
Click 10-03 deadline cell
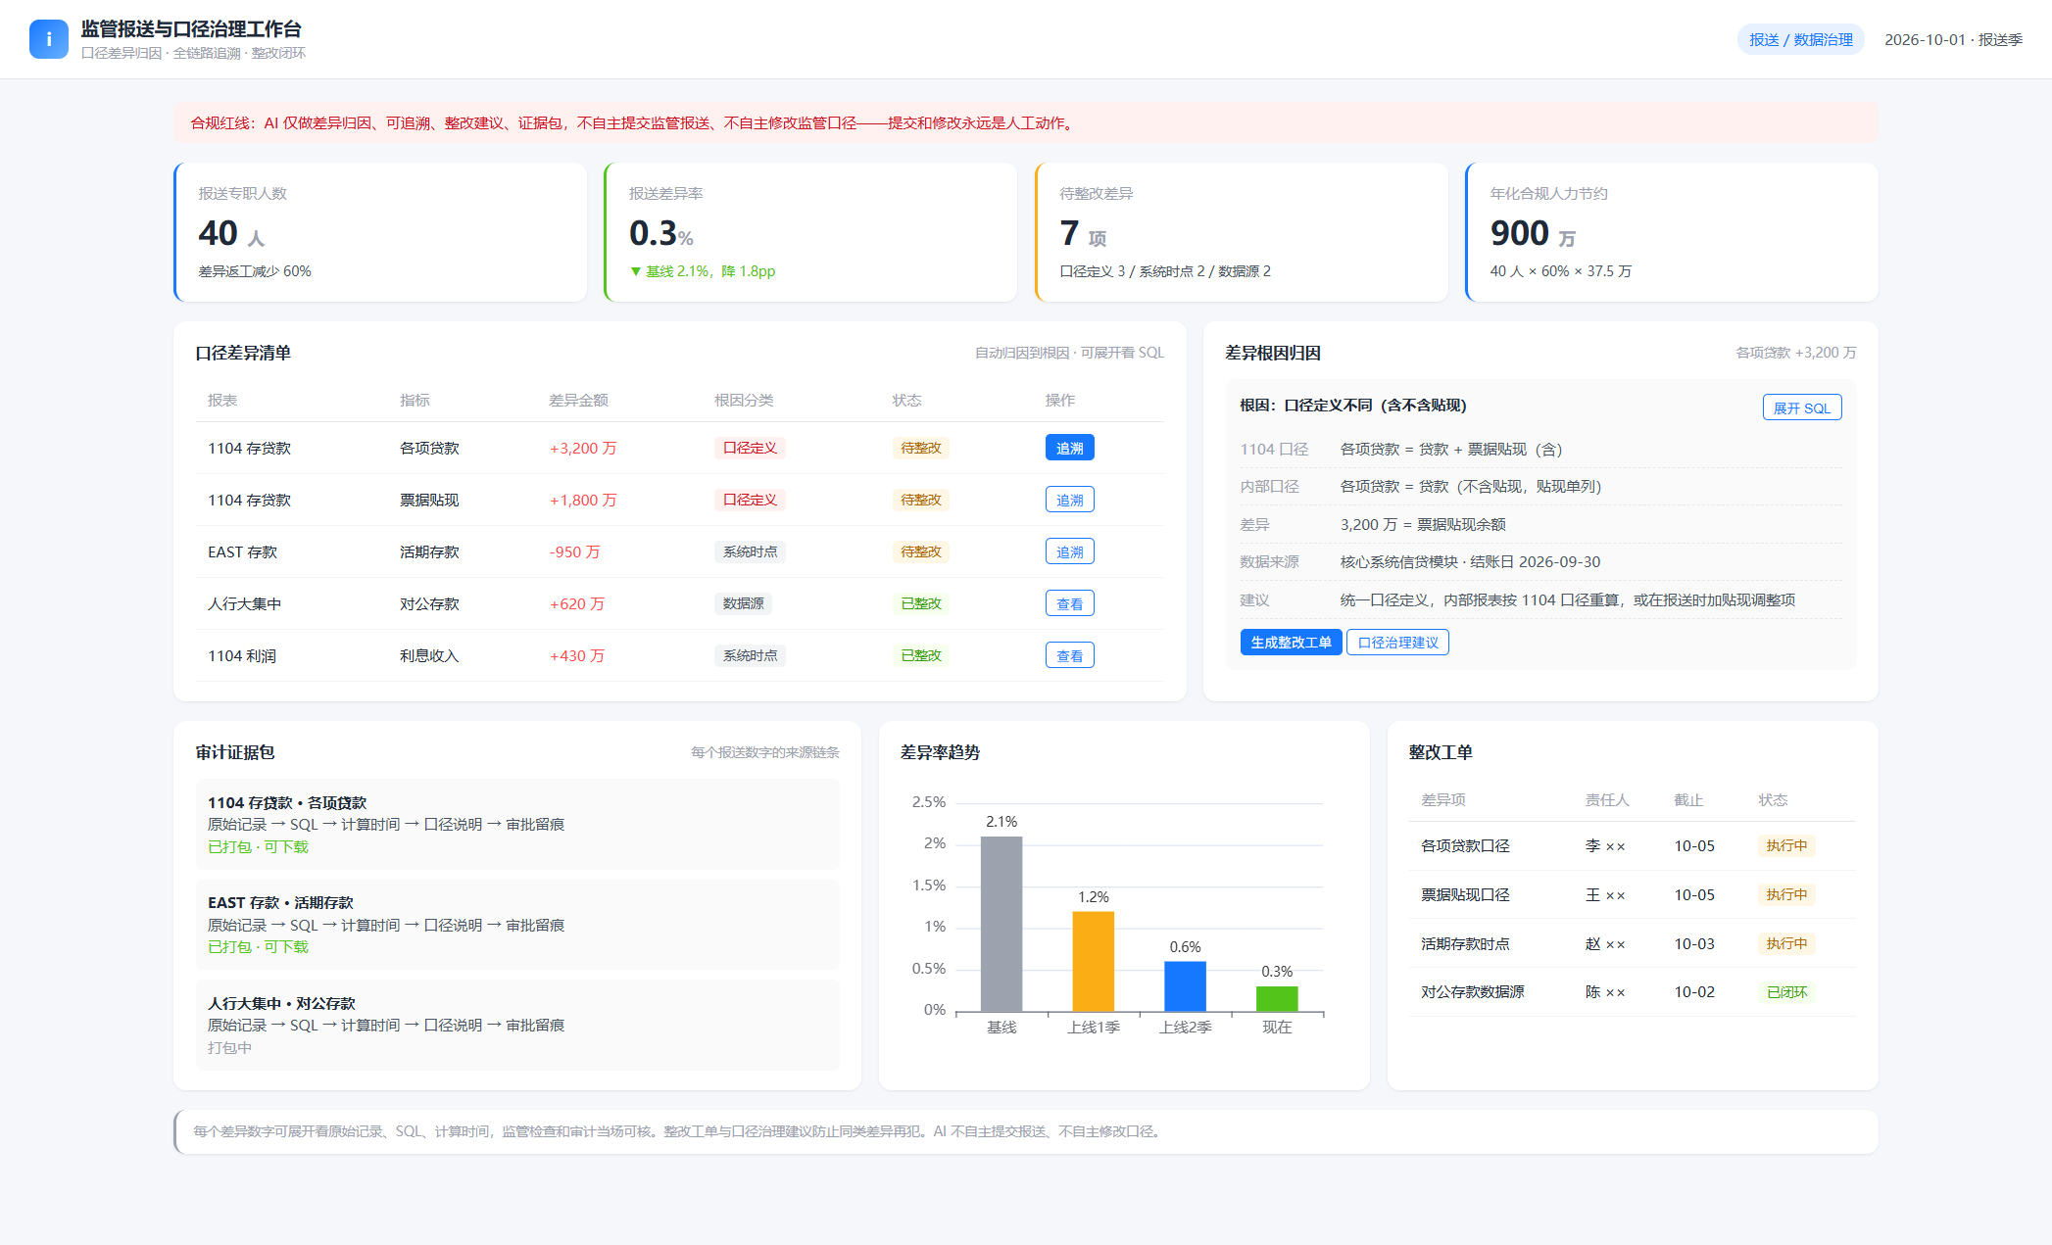(x=1694, y=943)
